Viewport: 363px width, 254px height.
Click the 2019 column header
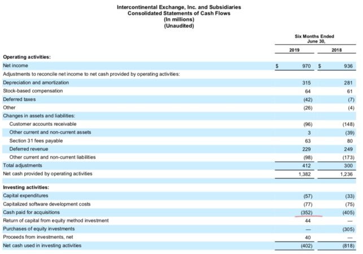tap(294, 50)
